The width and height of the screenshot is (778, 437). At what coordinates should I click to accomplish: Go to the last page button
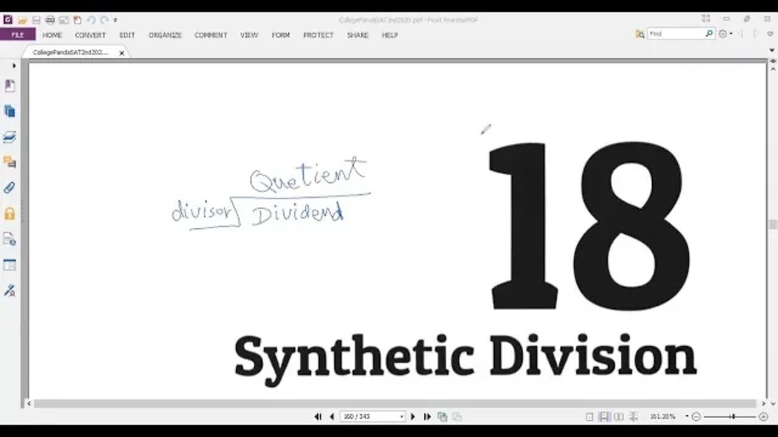tap(427, 416)
